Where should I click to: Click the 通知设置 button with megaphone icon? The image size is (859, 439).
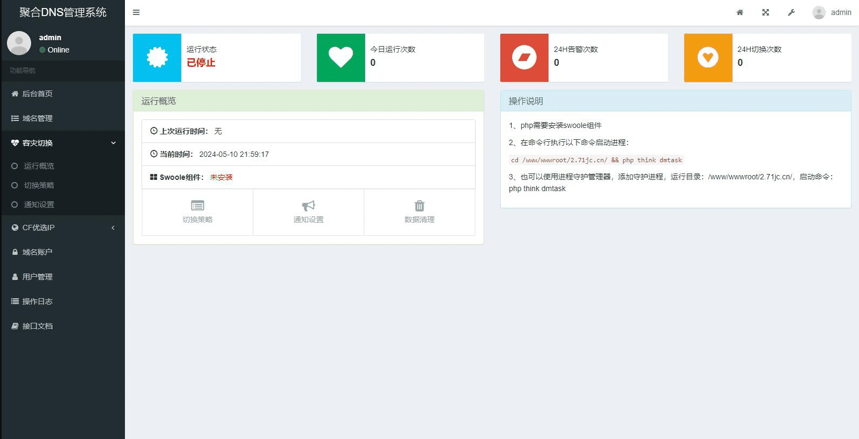(308, 212)
